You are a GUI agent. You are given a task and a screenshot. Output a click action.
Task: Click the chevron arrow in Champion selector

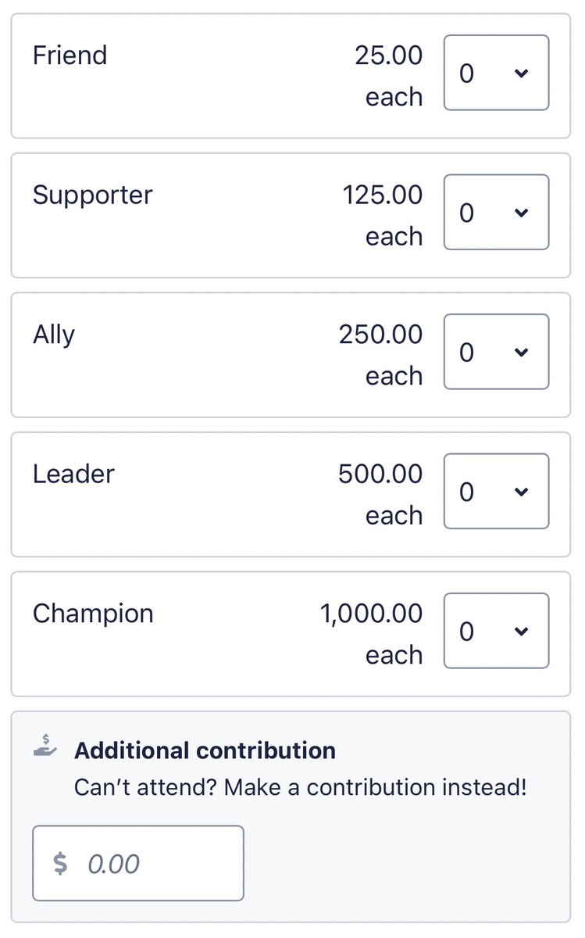coord(522,632)
